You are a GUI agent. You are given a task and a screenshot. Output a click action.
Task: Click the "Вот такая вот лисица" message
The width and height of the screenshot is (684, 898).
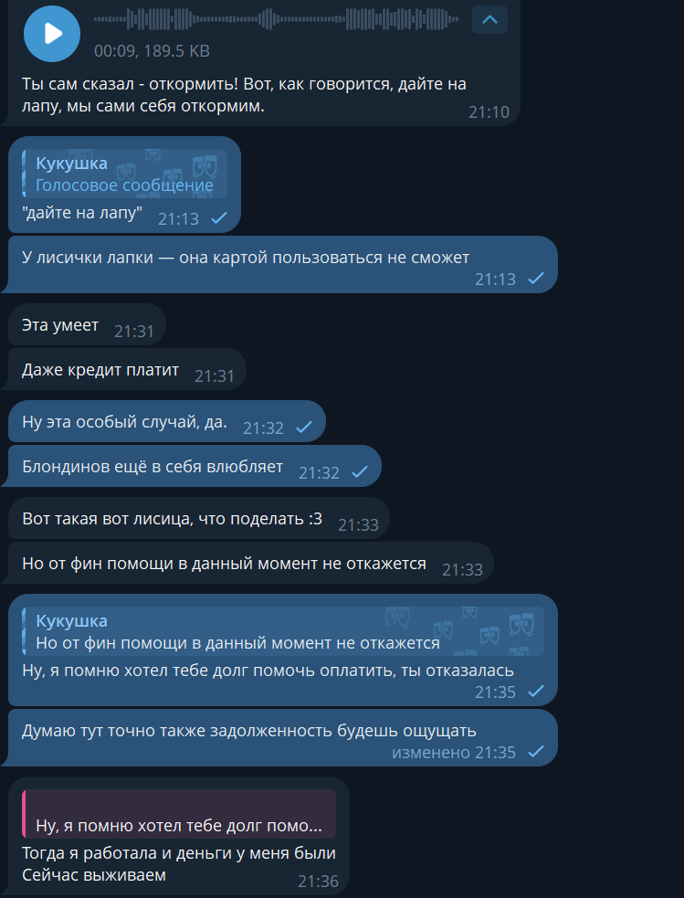[x=198, y=518]
